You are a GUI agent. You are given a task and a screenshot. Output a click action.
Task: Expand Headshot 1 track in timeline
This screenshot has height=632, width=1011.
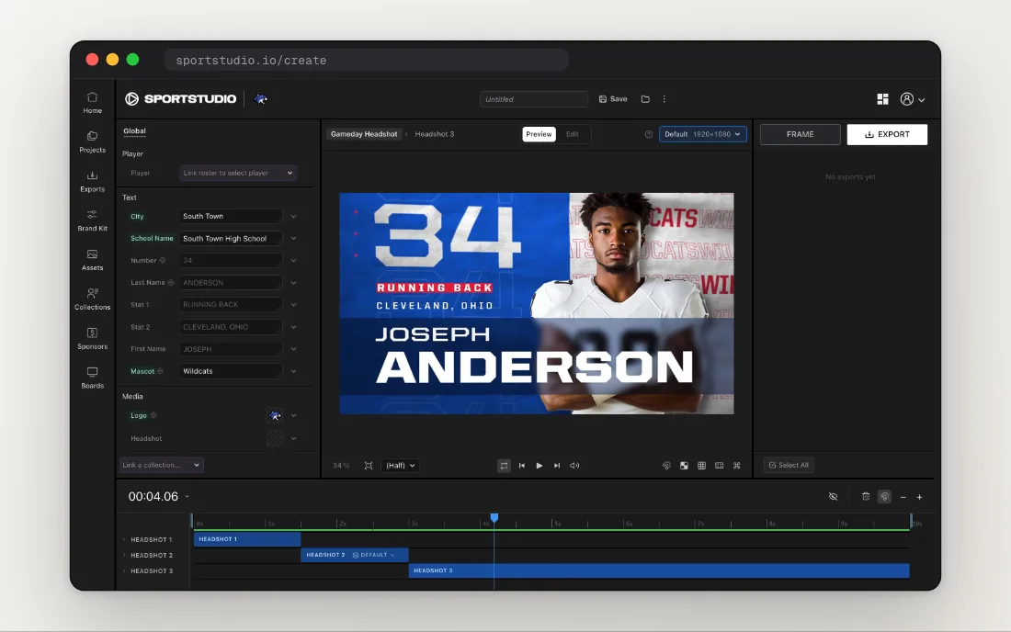click(x=124, y=540)
